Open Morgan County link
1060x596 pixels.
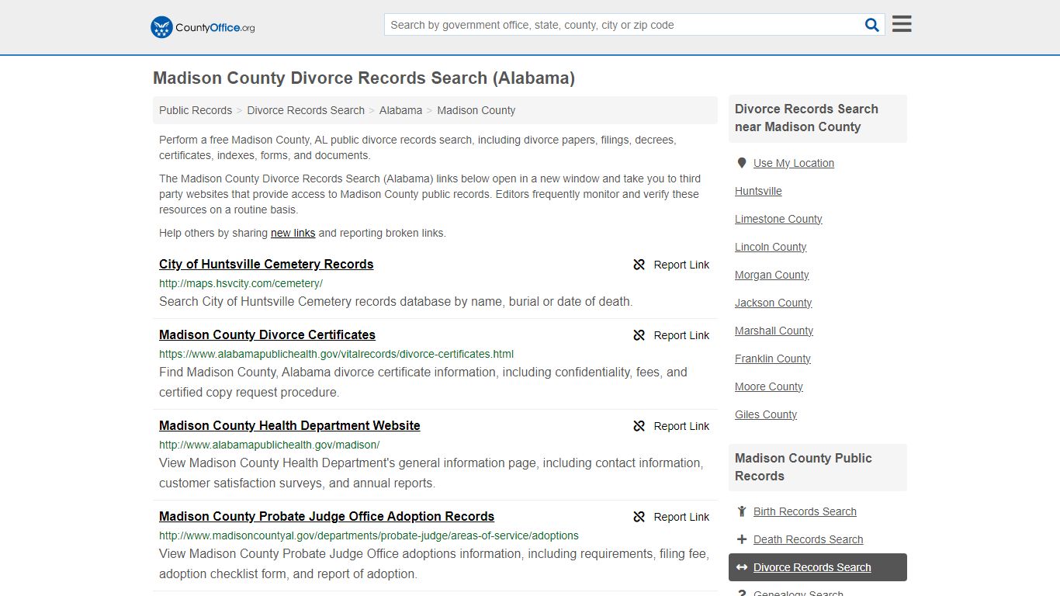771,275
